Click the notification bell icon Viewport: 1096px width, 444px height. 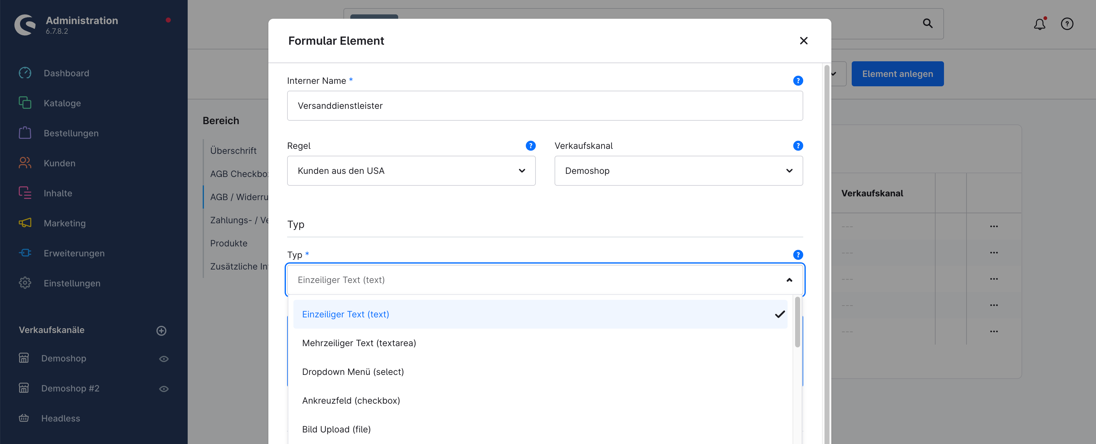1039,24
